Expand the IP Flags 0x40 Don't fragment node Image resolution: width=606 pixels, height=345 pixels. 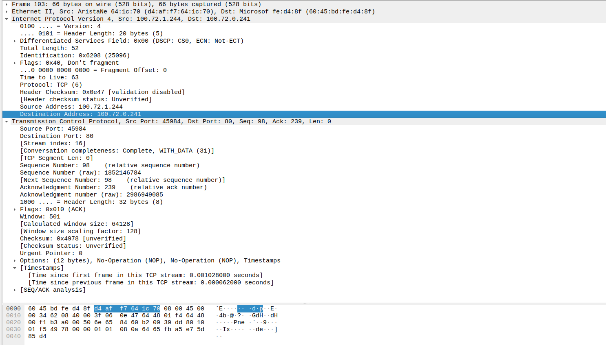click(x=15, y=63)
